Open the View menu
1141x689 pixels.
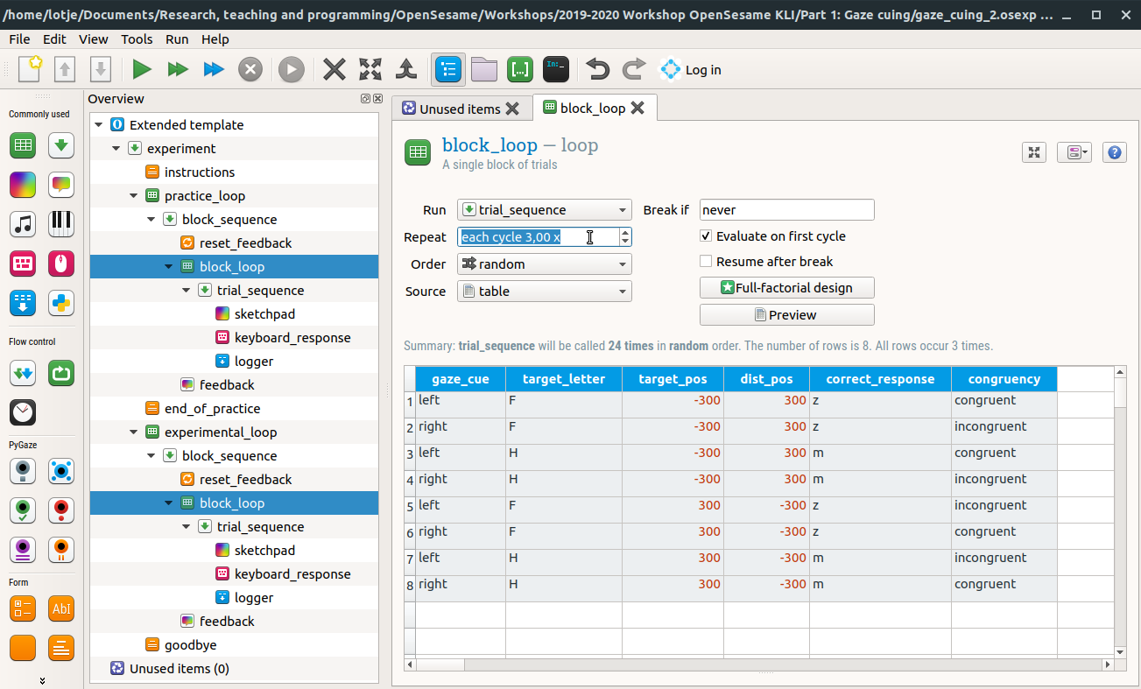(94, 39)
